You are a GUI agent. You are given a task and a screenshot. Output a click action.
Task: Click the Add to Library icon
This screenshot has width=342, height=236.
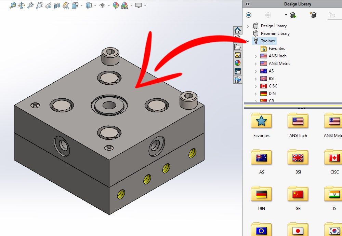pyautogui.click(x=293, y=15)
